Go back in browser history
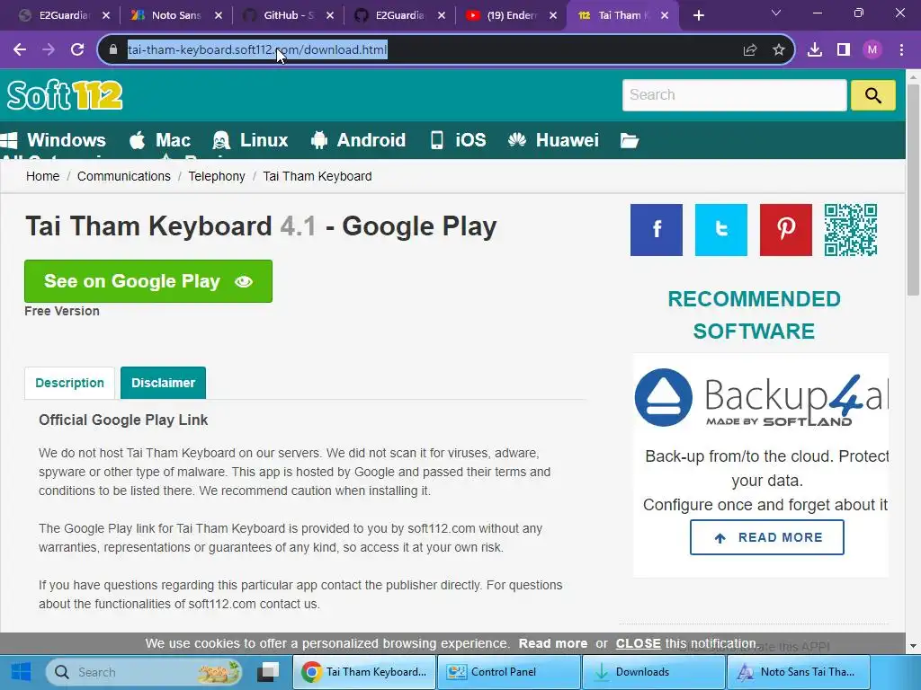 (20, 50)
